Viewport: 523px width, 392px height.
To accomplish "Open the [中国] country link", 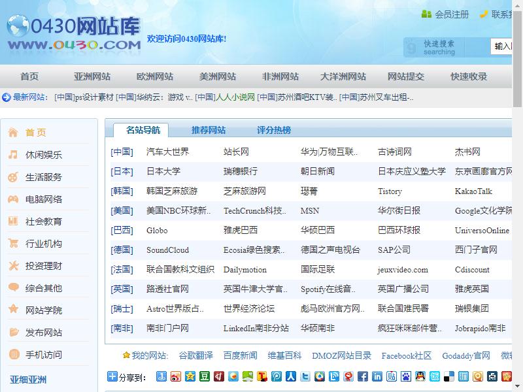I will pyautogui.click(x=122, y=152).
